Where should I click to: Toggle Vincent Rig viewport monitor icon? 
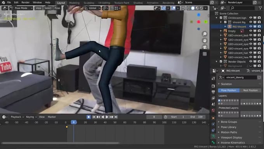(255, 22)
